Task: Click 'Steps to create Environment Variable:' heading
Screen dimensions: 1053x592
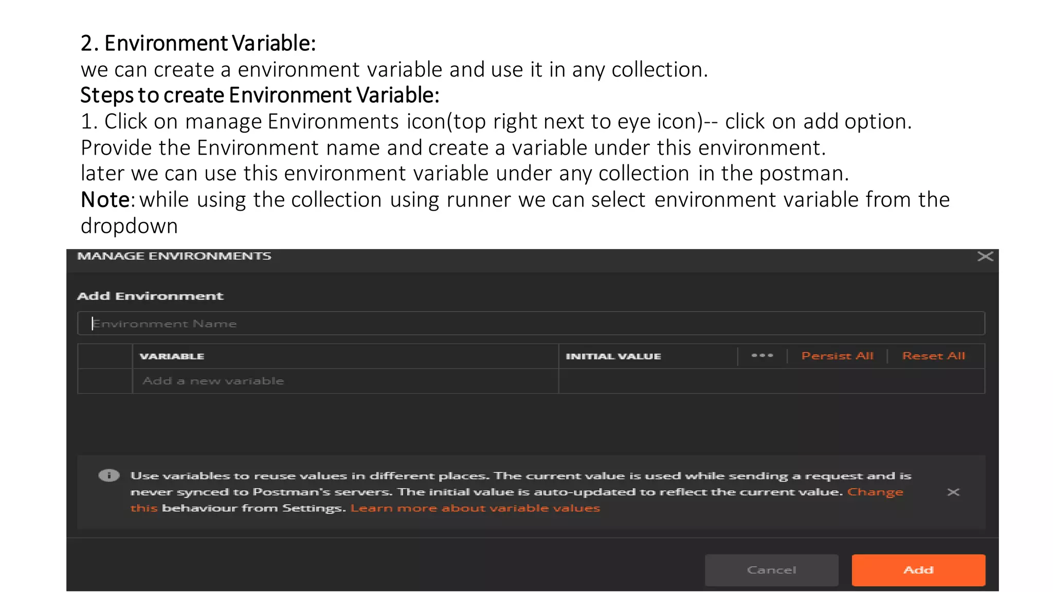Action: coord(260,95)
